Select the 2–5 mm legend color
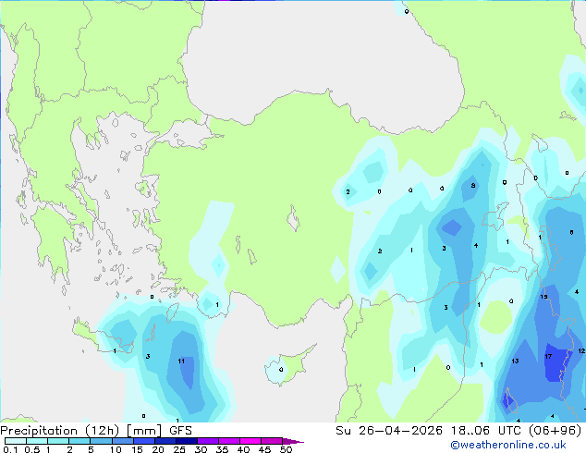The width and height of the screenshot is (586, 453). 79,441
